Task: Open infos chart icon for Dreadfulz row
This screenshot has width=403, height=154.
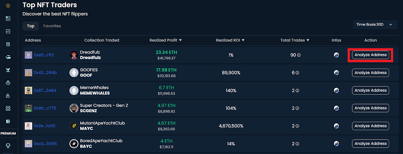Action: (336, 55)
